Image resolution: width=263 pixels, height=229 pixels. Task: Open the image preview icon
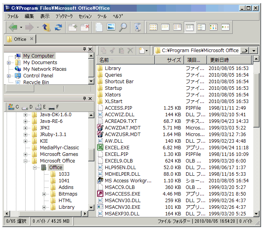click(111, 27)
